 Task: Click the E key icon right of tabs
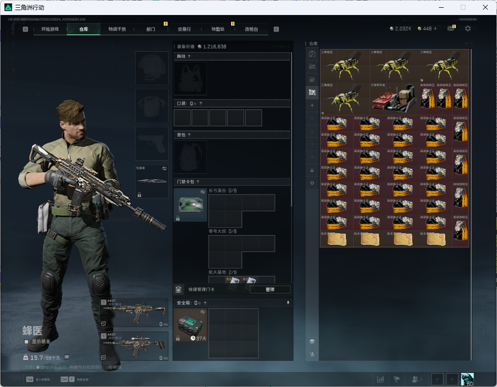pyautogui.click(x=277, y=29)
